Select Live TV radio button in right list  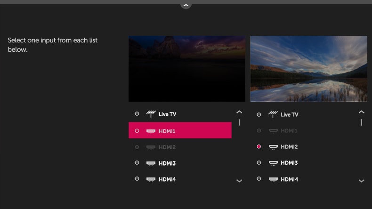click(x=259, y=114)
